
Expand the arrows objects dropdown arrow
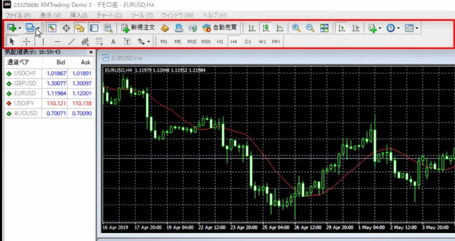tap(148, 42)
